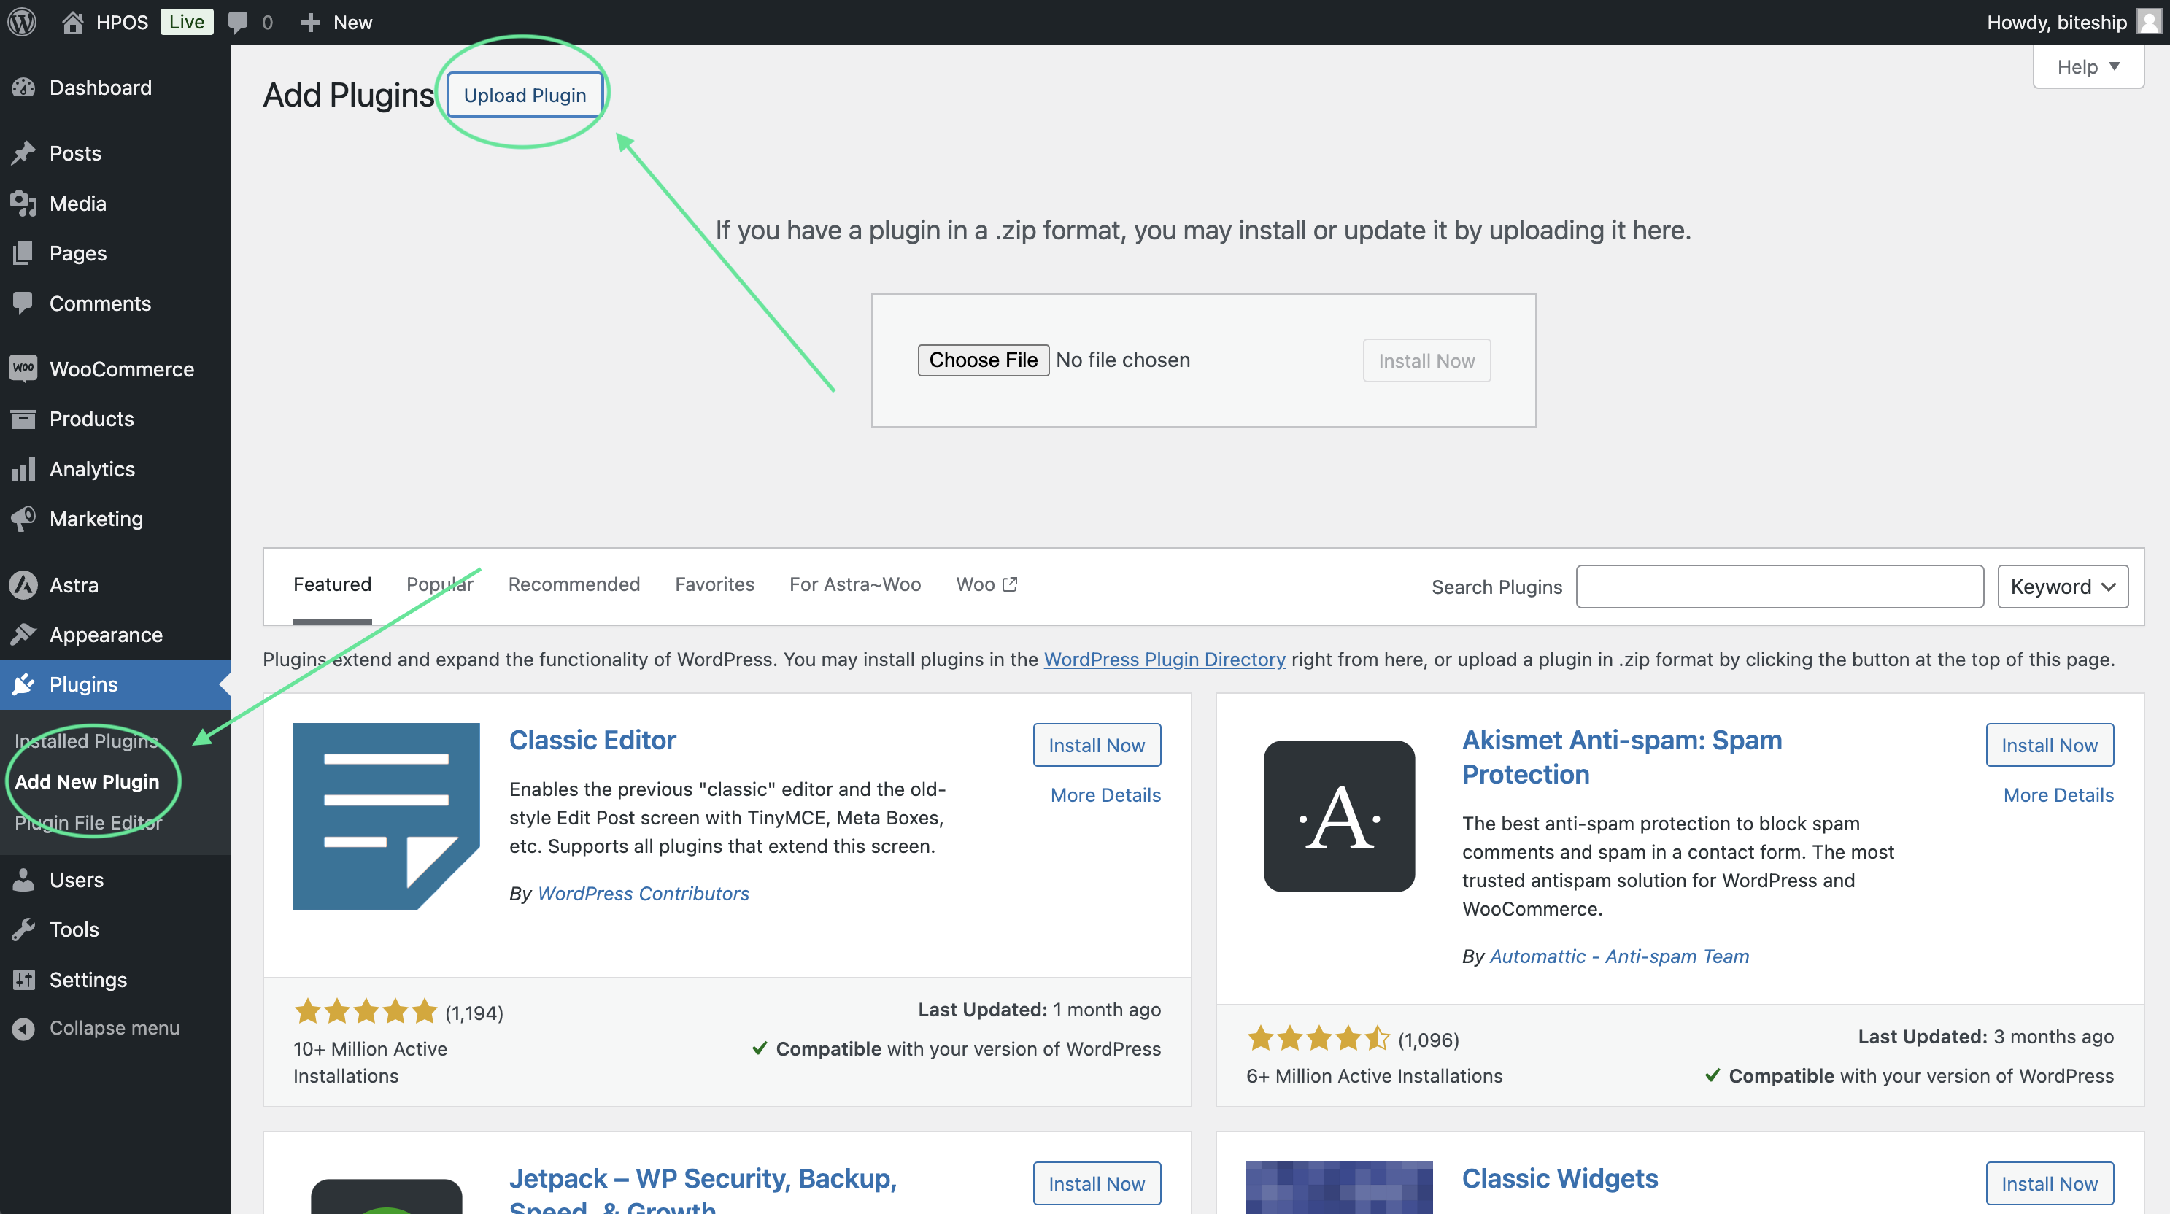The height and width of the screenshot is (1214, 2170).
Task: Click the Astra logo icon
Action: [23, 584]
